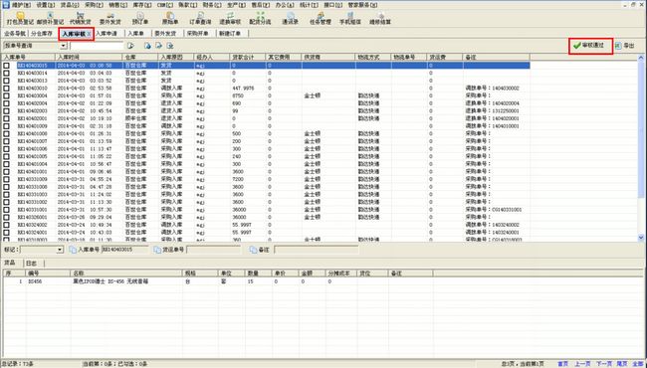Go to 下一页 next page link

point(604,364)
